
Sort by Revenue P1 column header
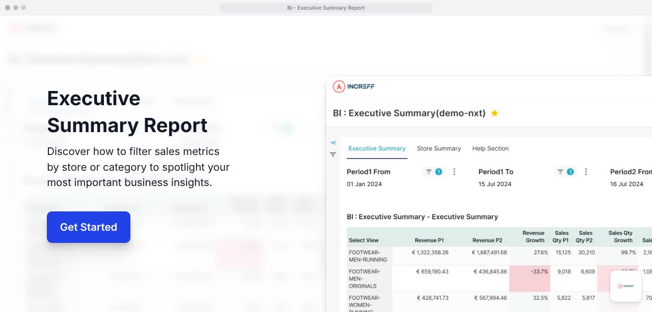(429, 240)
